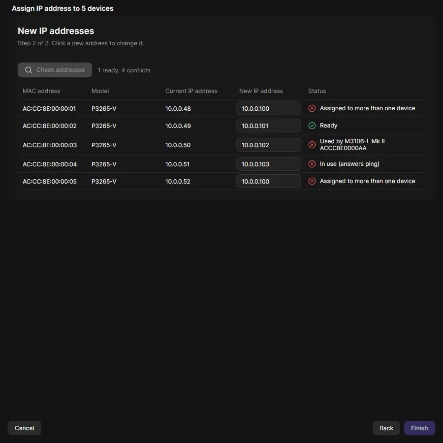Click current IP 10.0.0.51
The width and height of the screenshot is (443, 443).
(177, 164)
